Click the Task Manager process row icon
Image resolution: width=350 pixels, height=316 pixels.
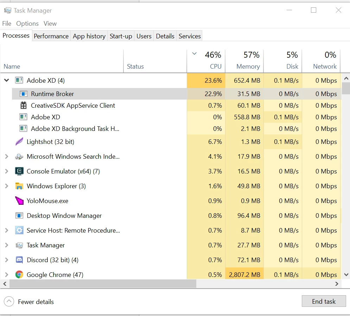click(x=19, y=245)
